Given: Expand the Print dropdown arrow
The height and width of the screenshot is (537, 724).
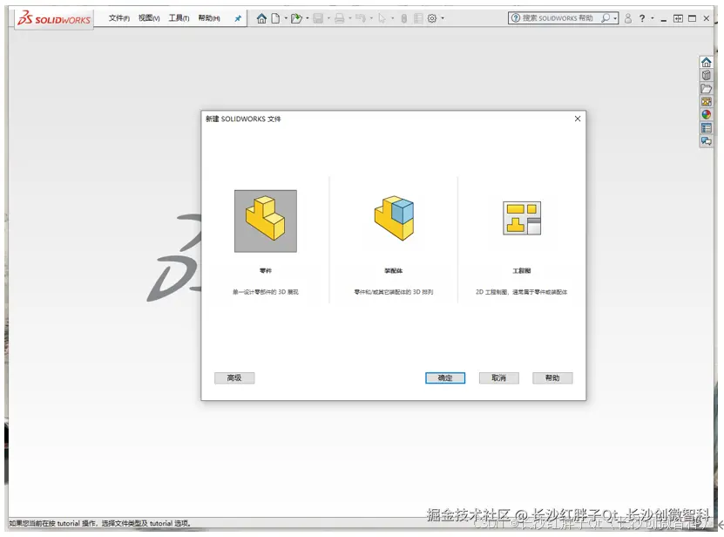Looking at the screenshot, I should coord(350,18).
